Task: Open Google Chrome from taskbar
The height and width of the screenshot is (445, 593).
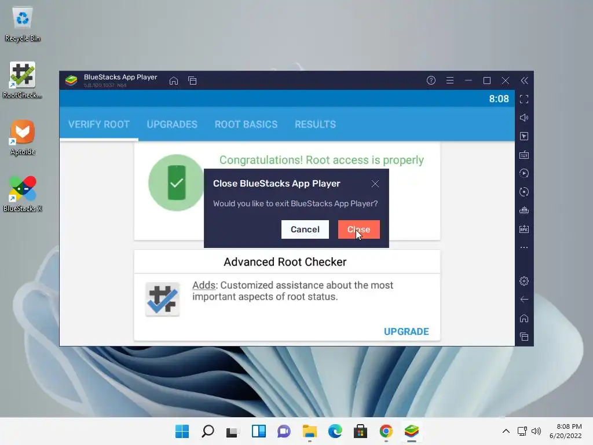Action: coord(386,431)
